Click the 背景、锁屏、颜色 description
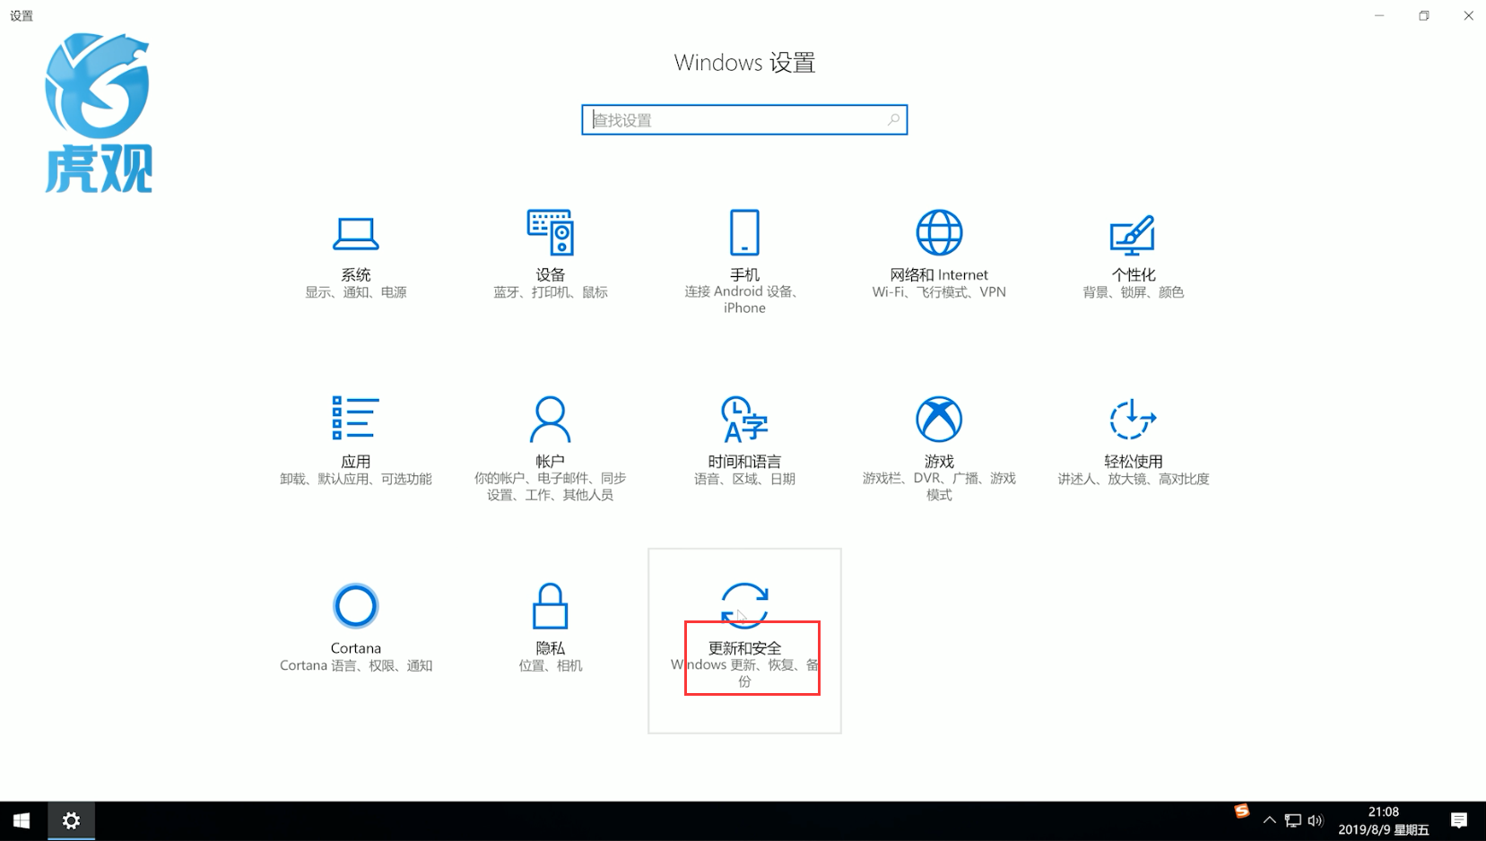This screenshot has width=1486, height=841. click(x=1133, y=292)
